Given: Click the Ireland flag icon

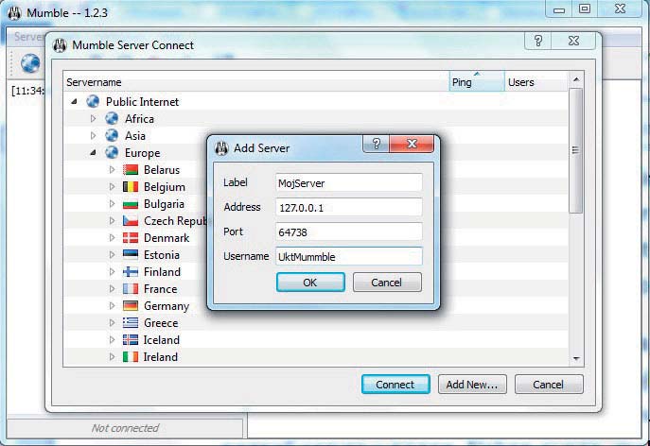Looking at the screenshot, I should pyautogui.click(x=131, y=356).
